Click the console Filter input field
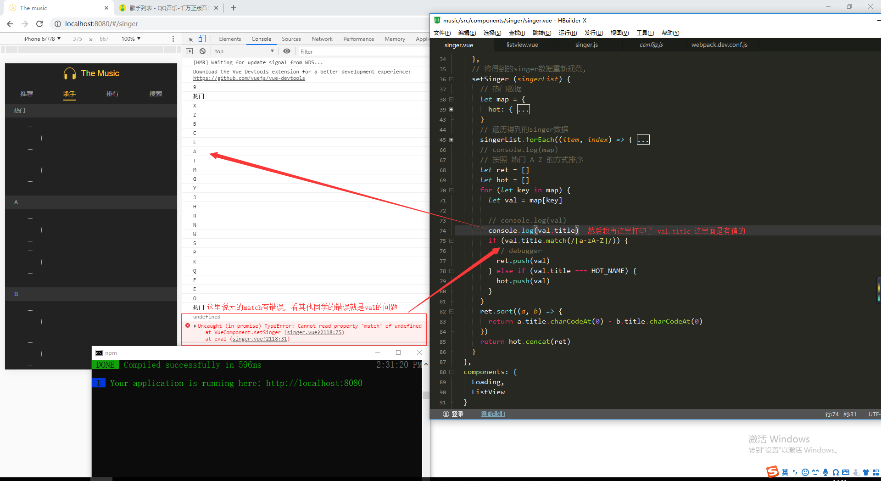Image resolution: width=881 pixels, height=481 pixels. coord(362,52)
